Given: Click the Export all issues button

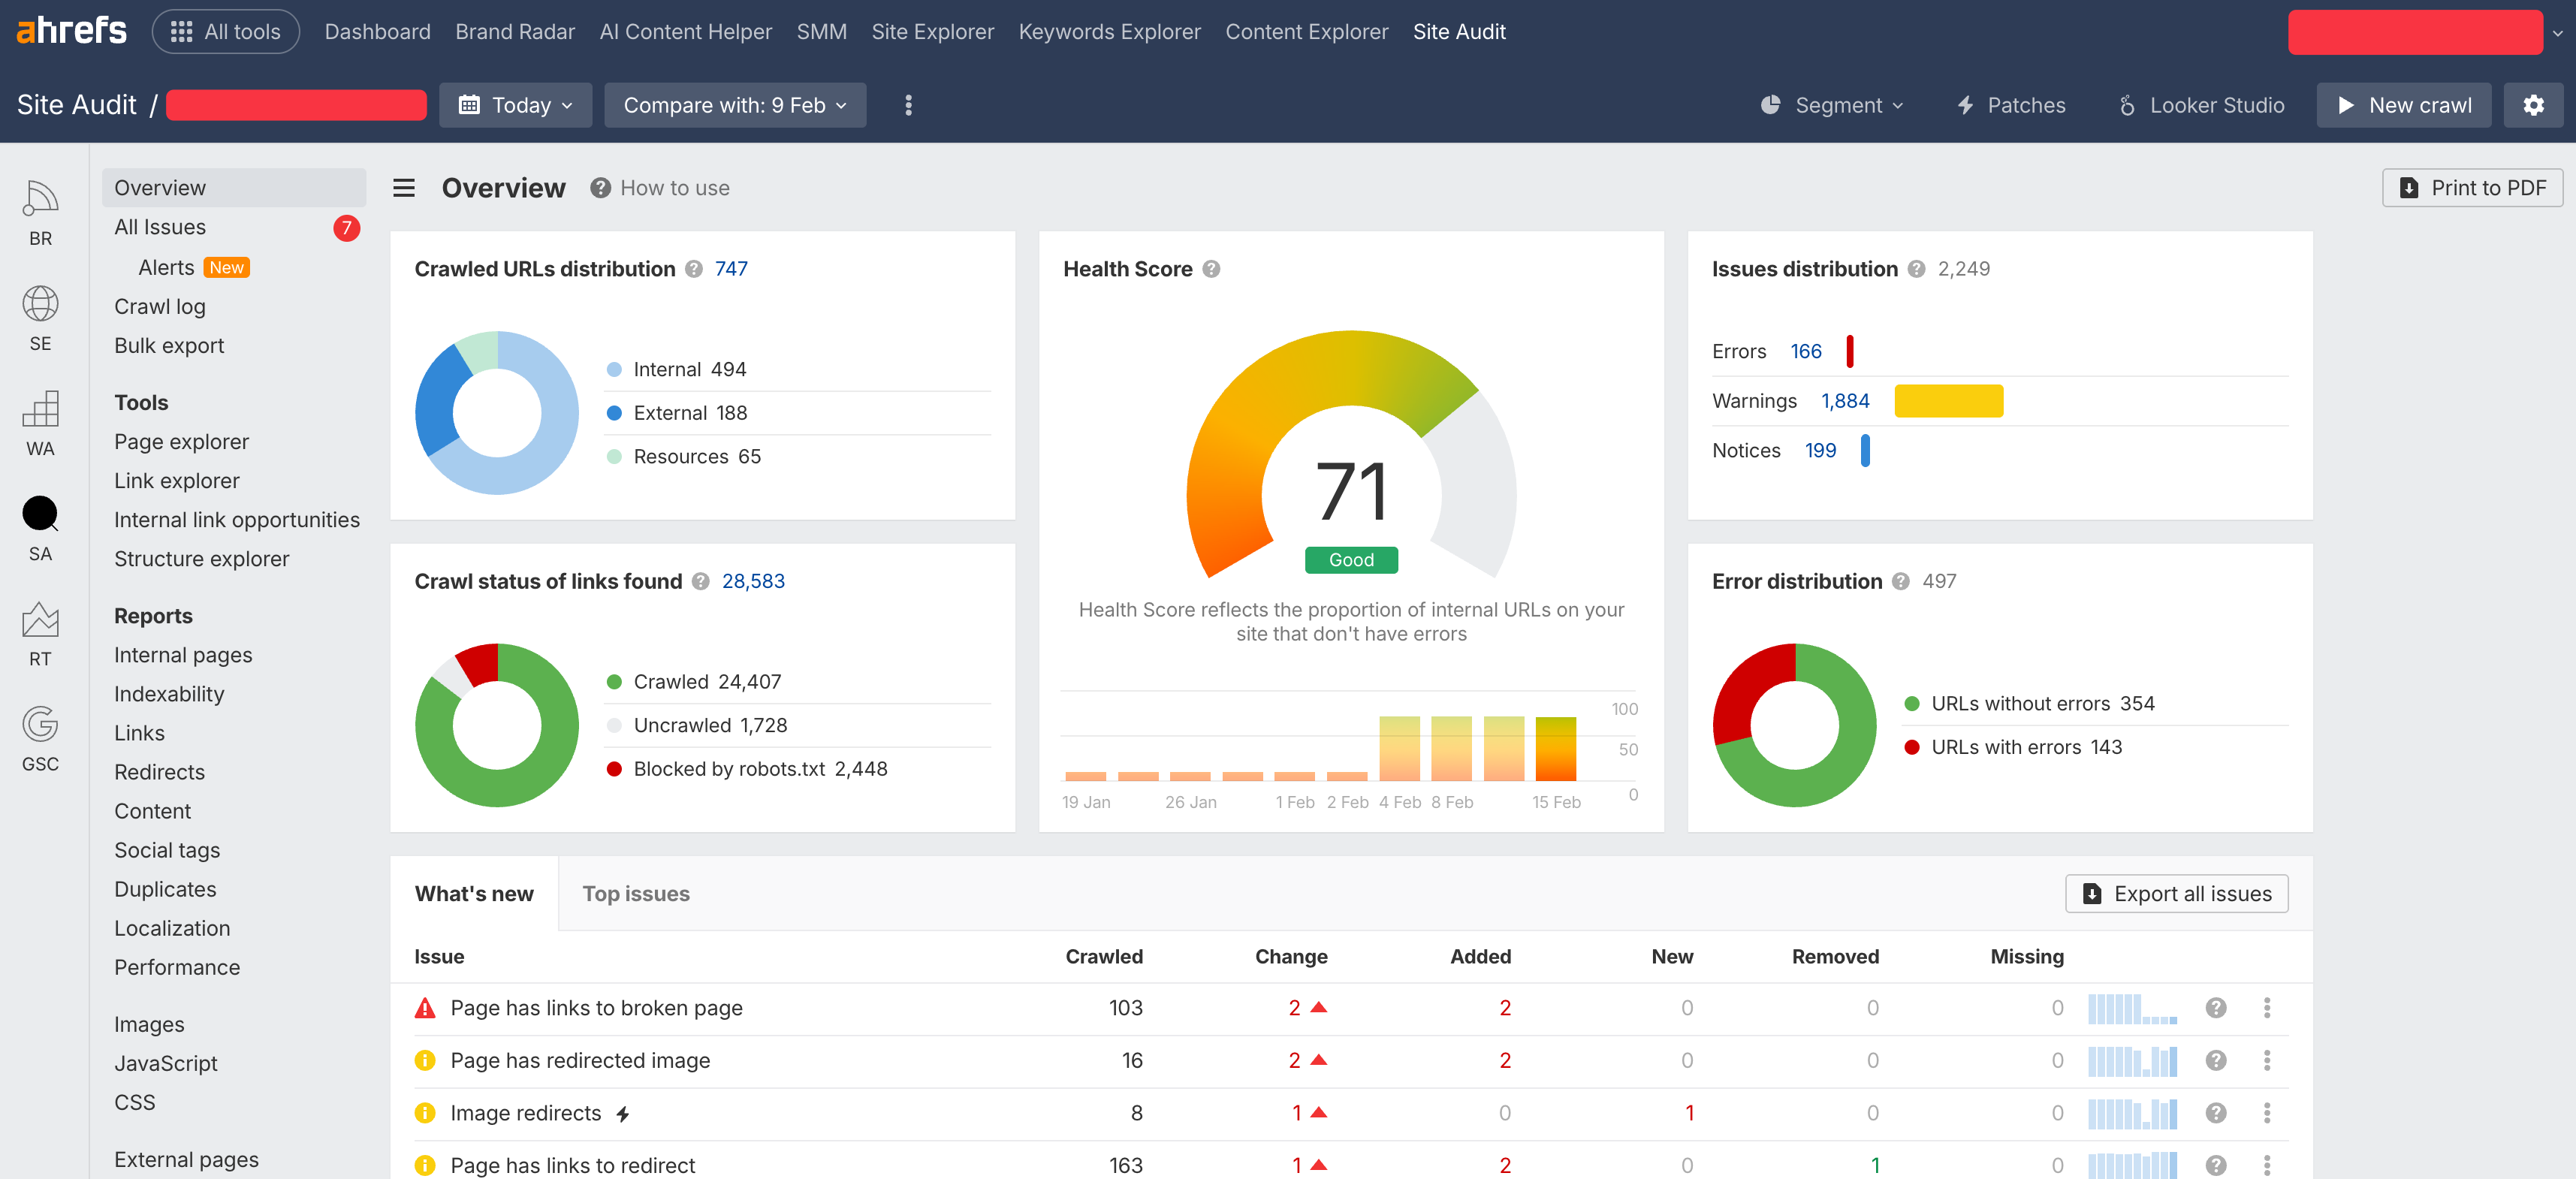Looking at the screenshot, I should coord(2176,893).
